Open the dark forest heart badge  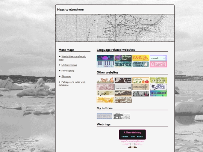(123, 58)
